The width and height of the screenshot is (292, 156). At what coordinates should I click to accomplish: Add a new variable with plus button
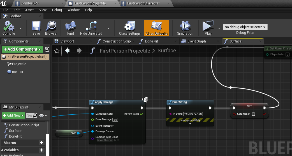tap(41, 150)
